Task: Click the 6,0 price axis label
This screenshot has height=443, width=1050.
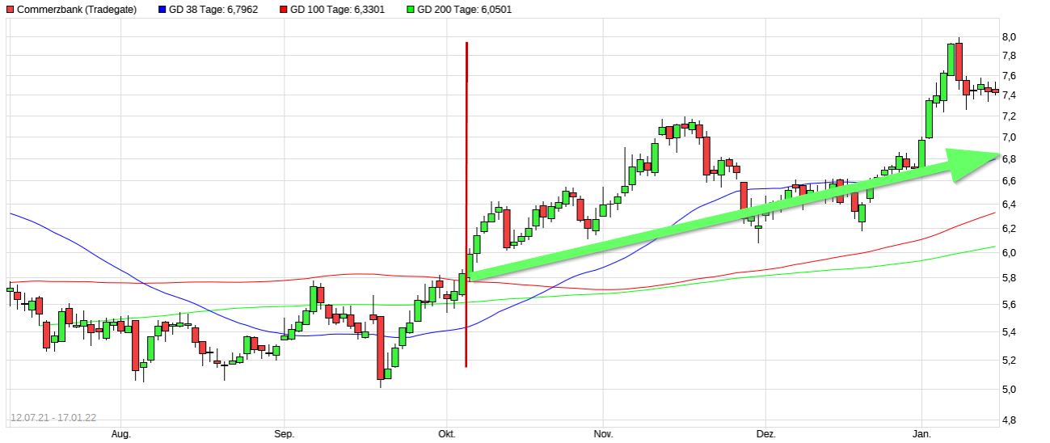Action: pyautogui.click(x=1009, y=253)
